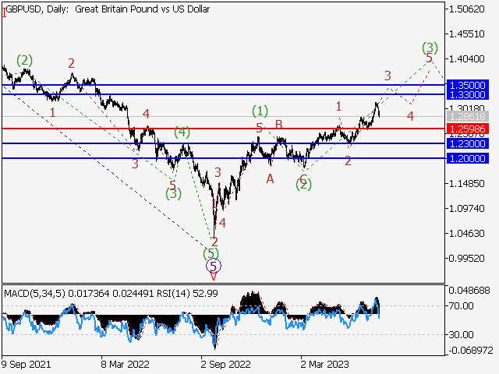The height and width of the screenshot is (374, 499).
Task: Click the '2 Sep 2022' date label
Action: pyautogui.click(x=225, y=364)
